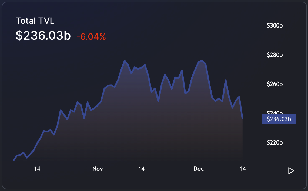Image resolution: width=308 pixels, height=191 pixels.
Task: Click the Total TVL heading
Action: point(35,21)
